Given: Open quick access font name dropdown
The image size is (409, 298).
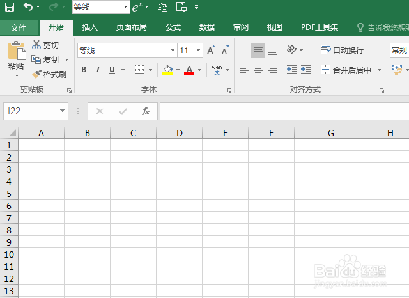Looking at the screenshot, I should [x=125, y=7].
